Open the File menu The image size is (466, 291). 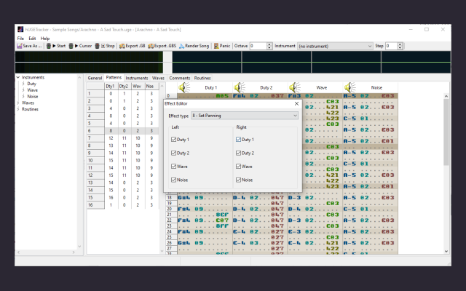point(20,39)
